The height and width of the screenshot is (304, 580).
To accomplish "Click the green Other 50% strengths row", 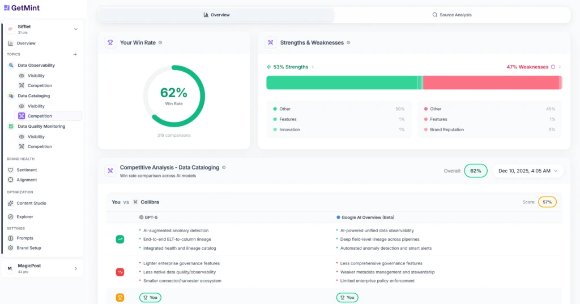I will (339, 109).
